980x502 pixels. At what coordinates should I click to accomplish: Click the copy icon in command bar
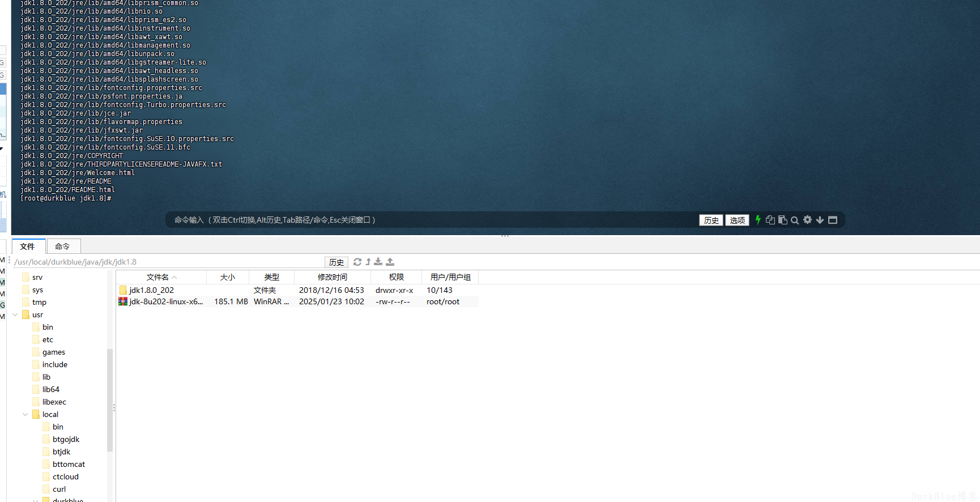click(770, 220)
